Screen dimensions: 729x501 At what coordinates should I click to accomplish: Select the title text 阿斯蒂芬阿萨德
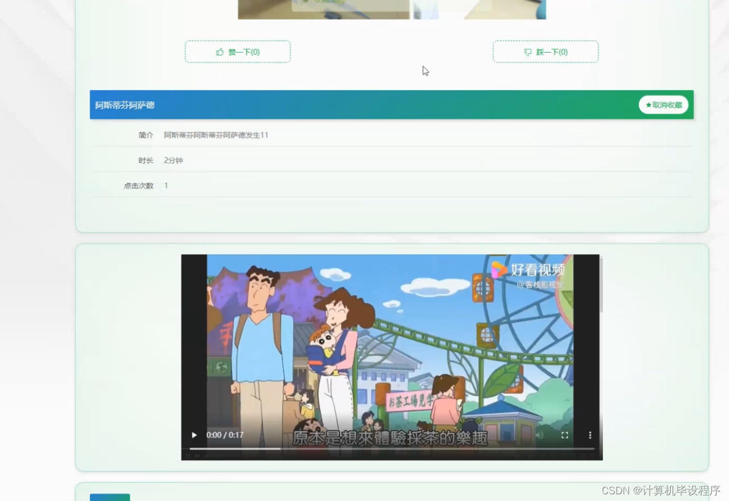(124, 105)
